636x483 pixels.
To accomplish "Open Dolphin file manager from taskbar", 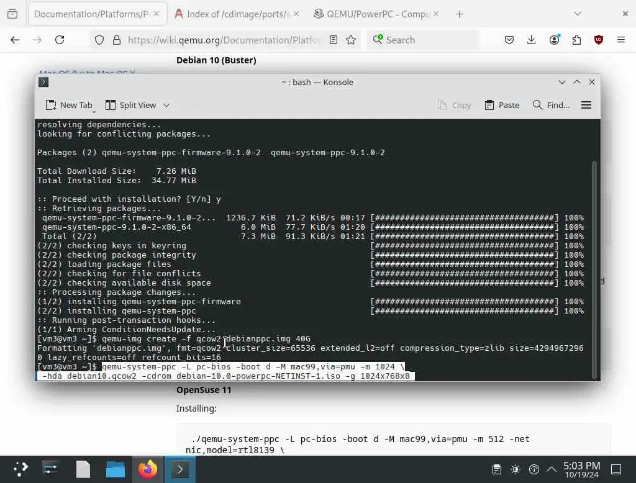I will pyautogui.click(x=115, y=469).
